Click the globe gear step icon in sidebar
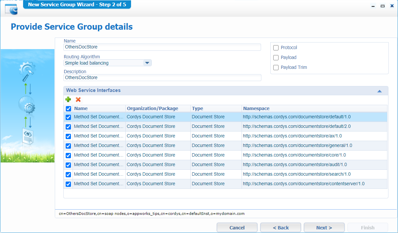The image size is (398, 233). [x=27, y=105]
